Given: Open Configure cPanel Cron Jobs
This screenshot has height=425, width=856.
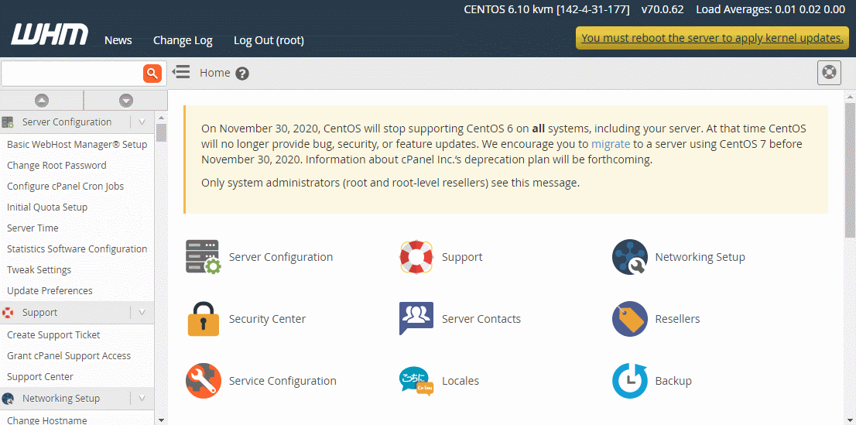Looking at the screenshot, I should click(66, 187).
